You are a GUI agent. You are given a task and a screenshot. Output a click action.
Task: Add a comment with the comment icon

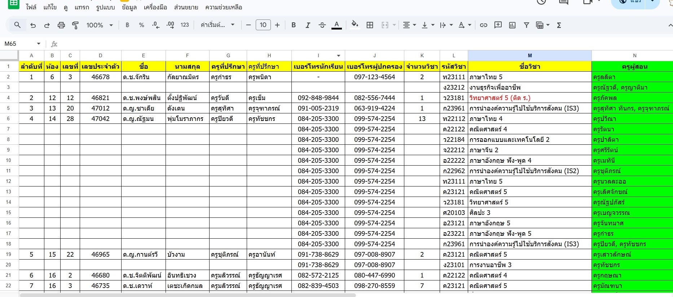(498, 25)
